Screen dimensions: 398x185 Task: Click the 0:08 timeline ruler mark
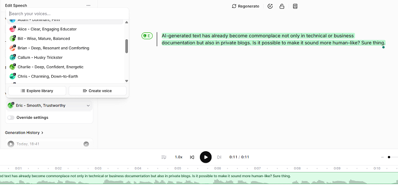tap(297, 168)
